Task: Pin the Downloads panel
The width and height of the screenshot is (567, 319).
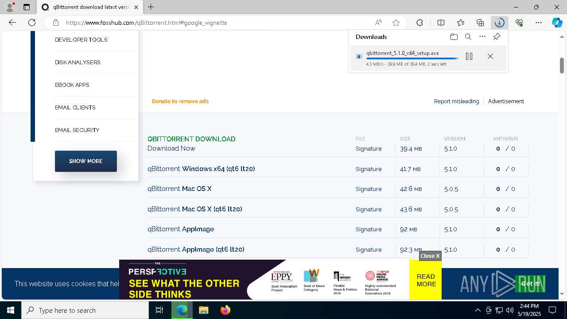Action: tap(497, 37)
